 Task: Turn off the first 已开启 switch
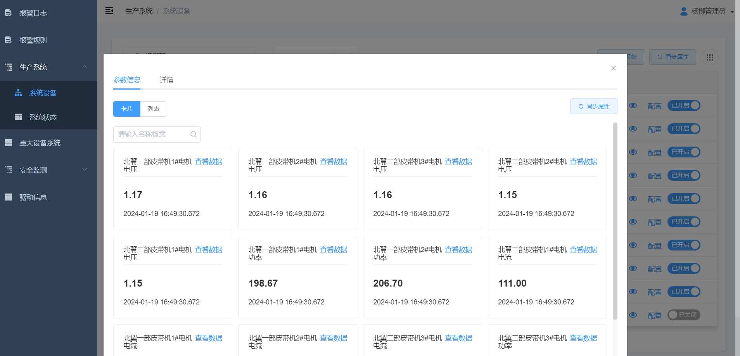pyautogui.click(x=684, y=105)
